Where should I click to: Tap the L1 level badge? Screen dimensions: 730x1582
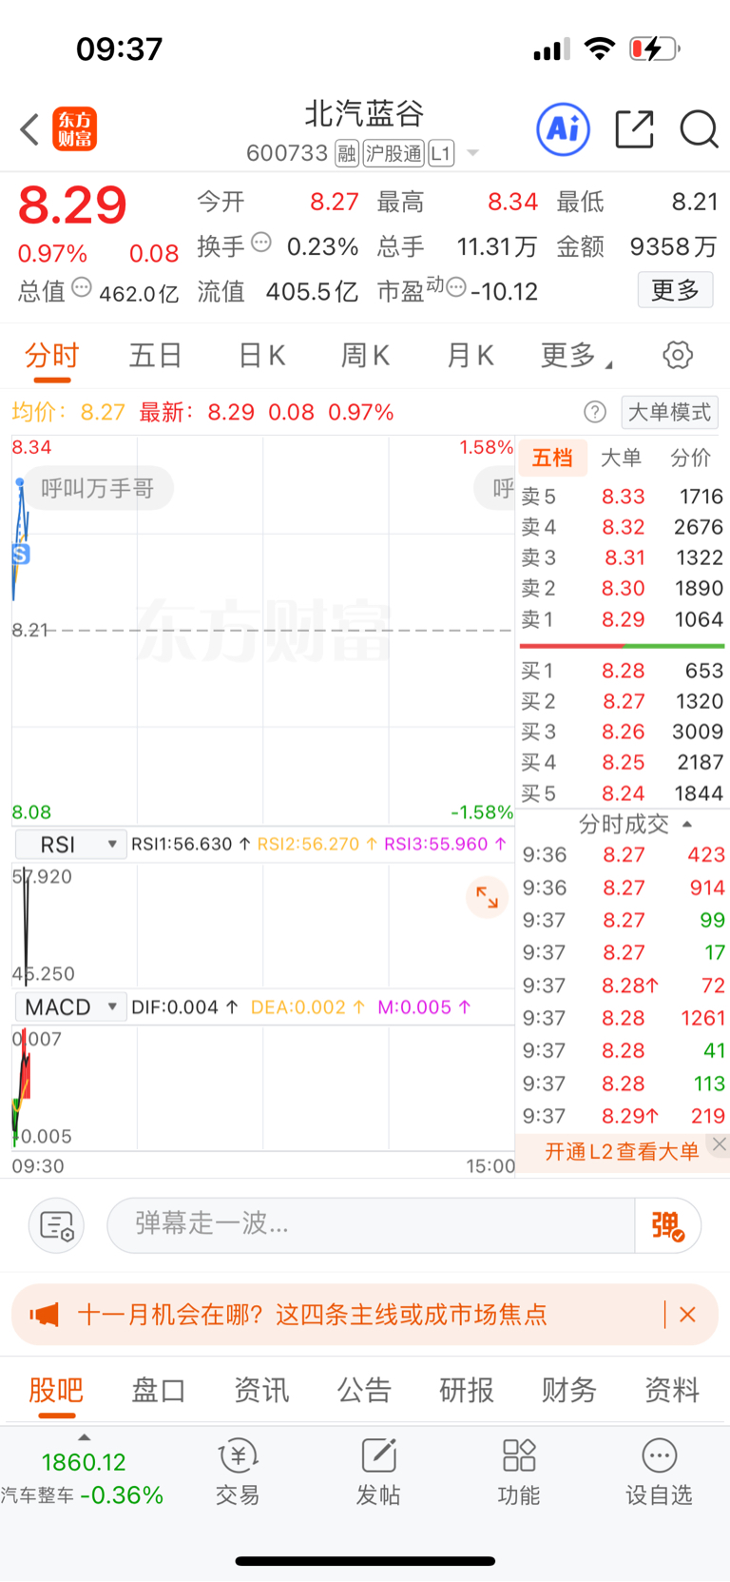(x=441, y=153)
